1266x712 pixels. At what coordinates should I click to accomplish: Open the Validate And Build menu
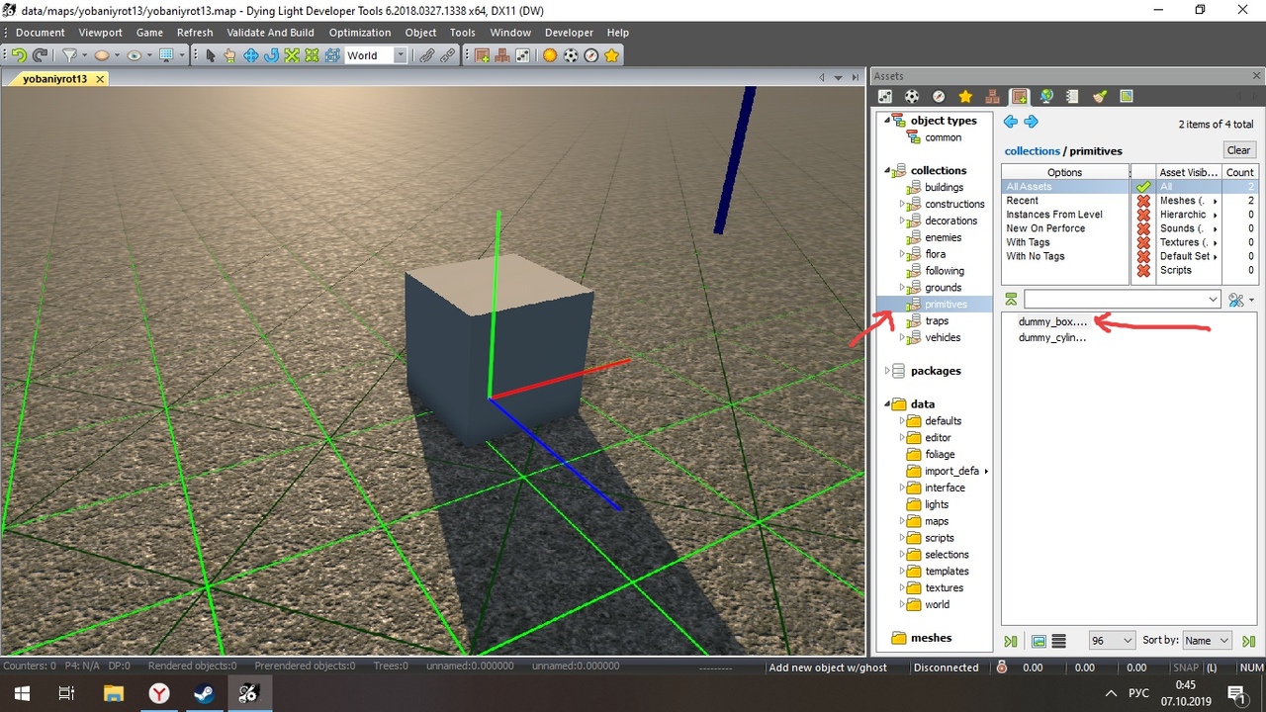pos(271,33)
